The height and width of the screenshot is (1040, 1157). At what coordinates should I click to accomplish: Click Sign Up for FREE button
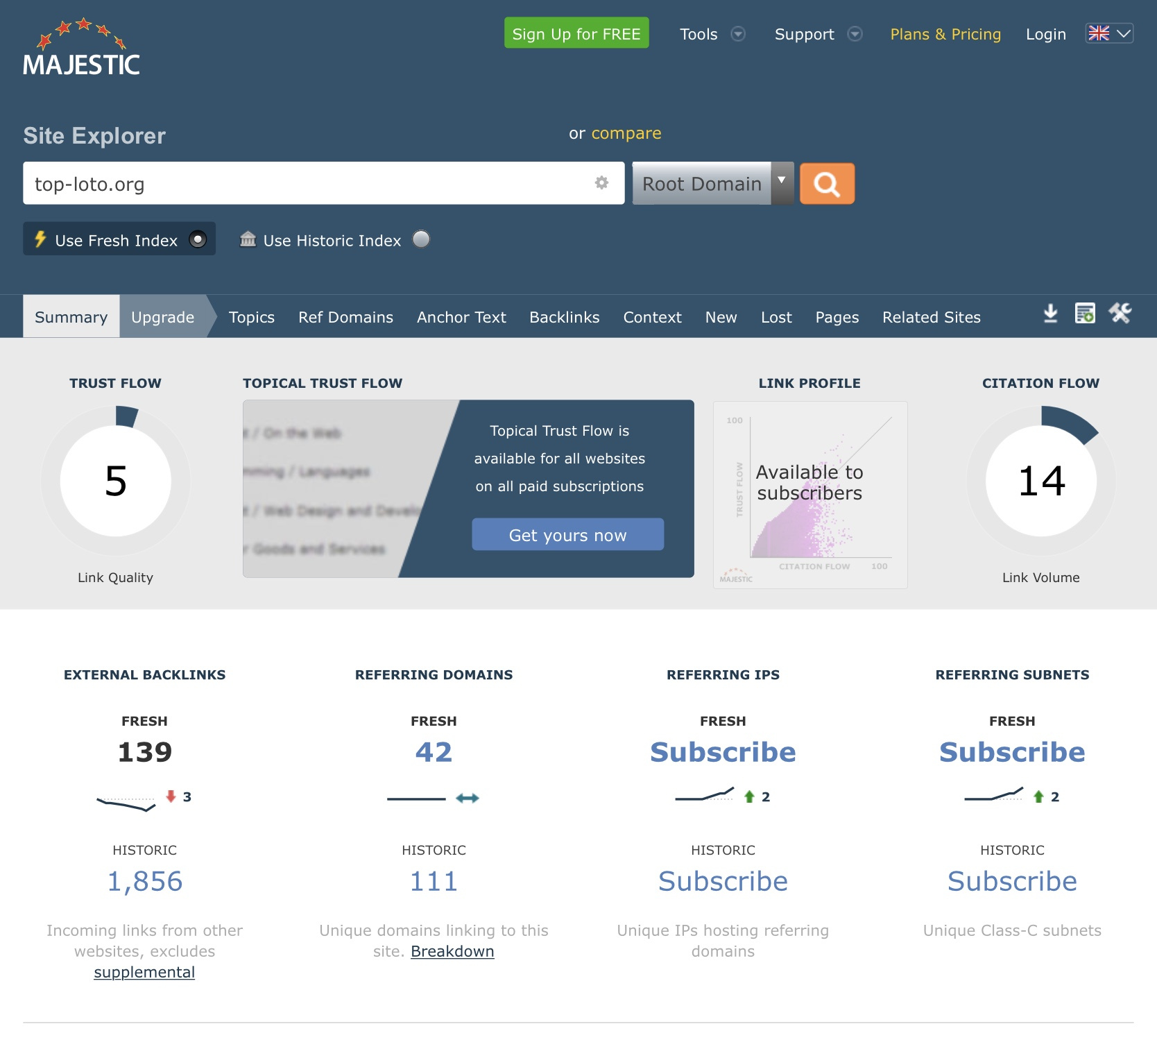pos(576,33)
